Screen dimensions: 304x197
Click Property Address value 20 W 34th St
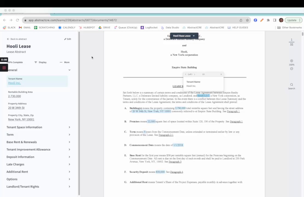tap(16, 108)
